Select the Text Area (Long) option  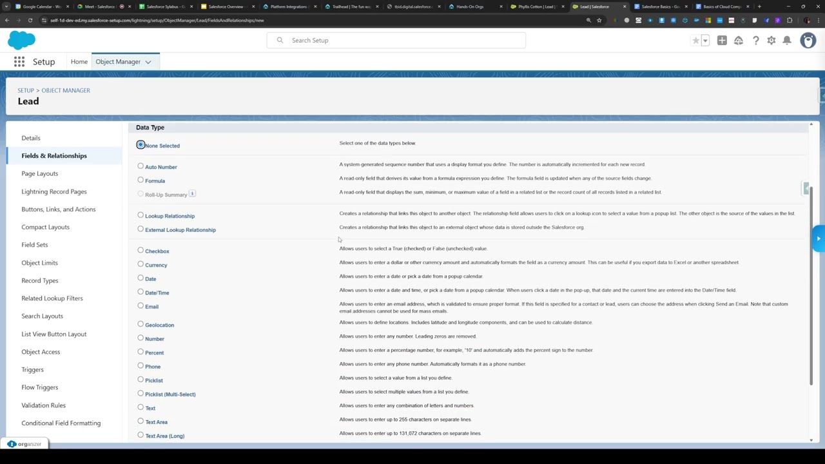pyautogui.click(x=141, y=435)
